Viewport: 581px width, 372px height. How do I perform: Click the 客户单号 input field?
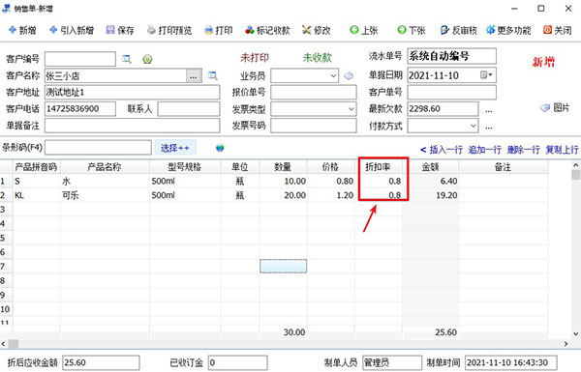[x=451, y=93]
